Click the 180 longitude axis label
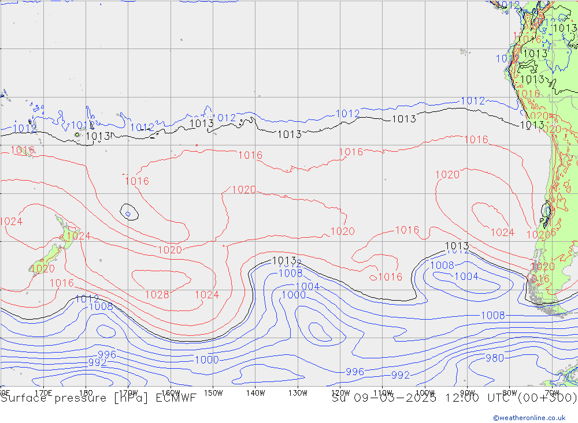 [x=86, y=393]
